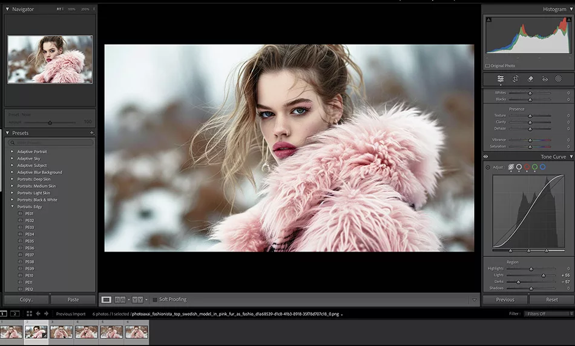
Task: Select filmstrip thumbnail number 4
Action: click(87, 332)
